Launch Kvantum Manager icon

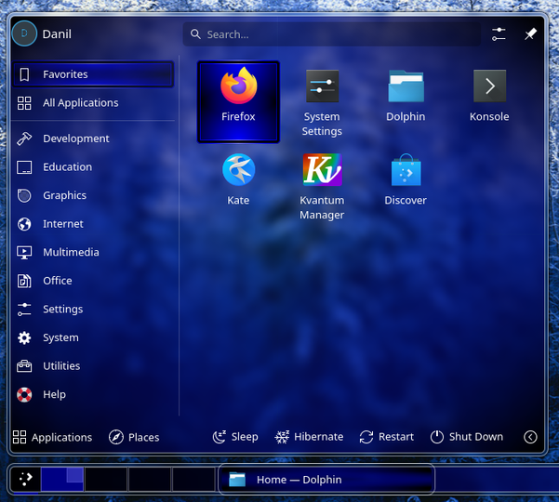[322, 169]
